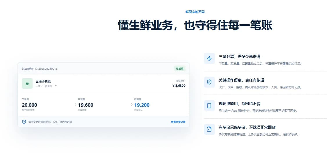Click the green 菜 product thumbnail
This screenshot has width=327, height=166.
tap(27, 84)
